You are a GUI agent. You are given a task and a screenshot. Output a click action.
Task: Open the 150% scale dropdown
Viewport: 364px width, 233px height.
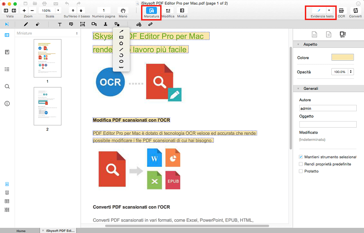(x=58, y=10)
